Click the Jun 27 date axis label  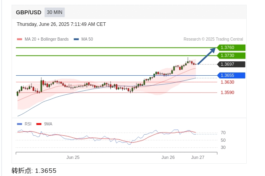click(198, 157)
